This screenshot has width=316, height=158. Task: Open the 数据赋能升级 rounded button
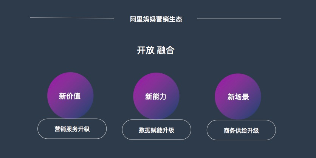click(x=156, y=130)
